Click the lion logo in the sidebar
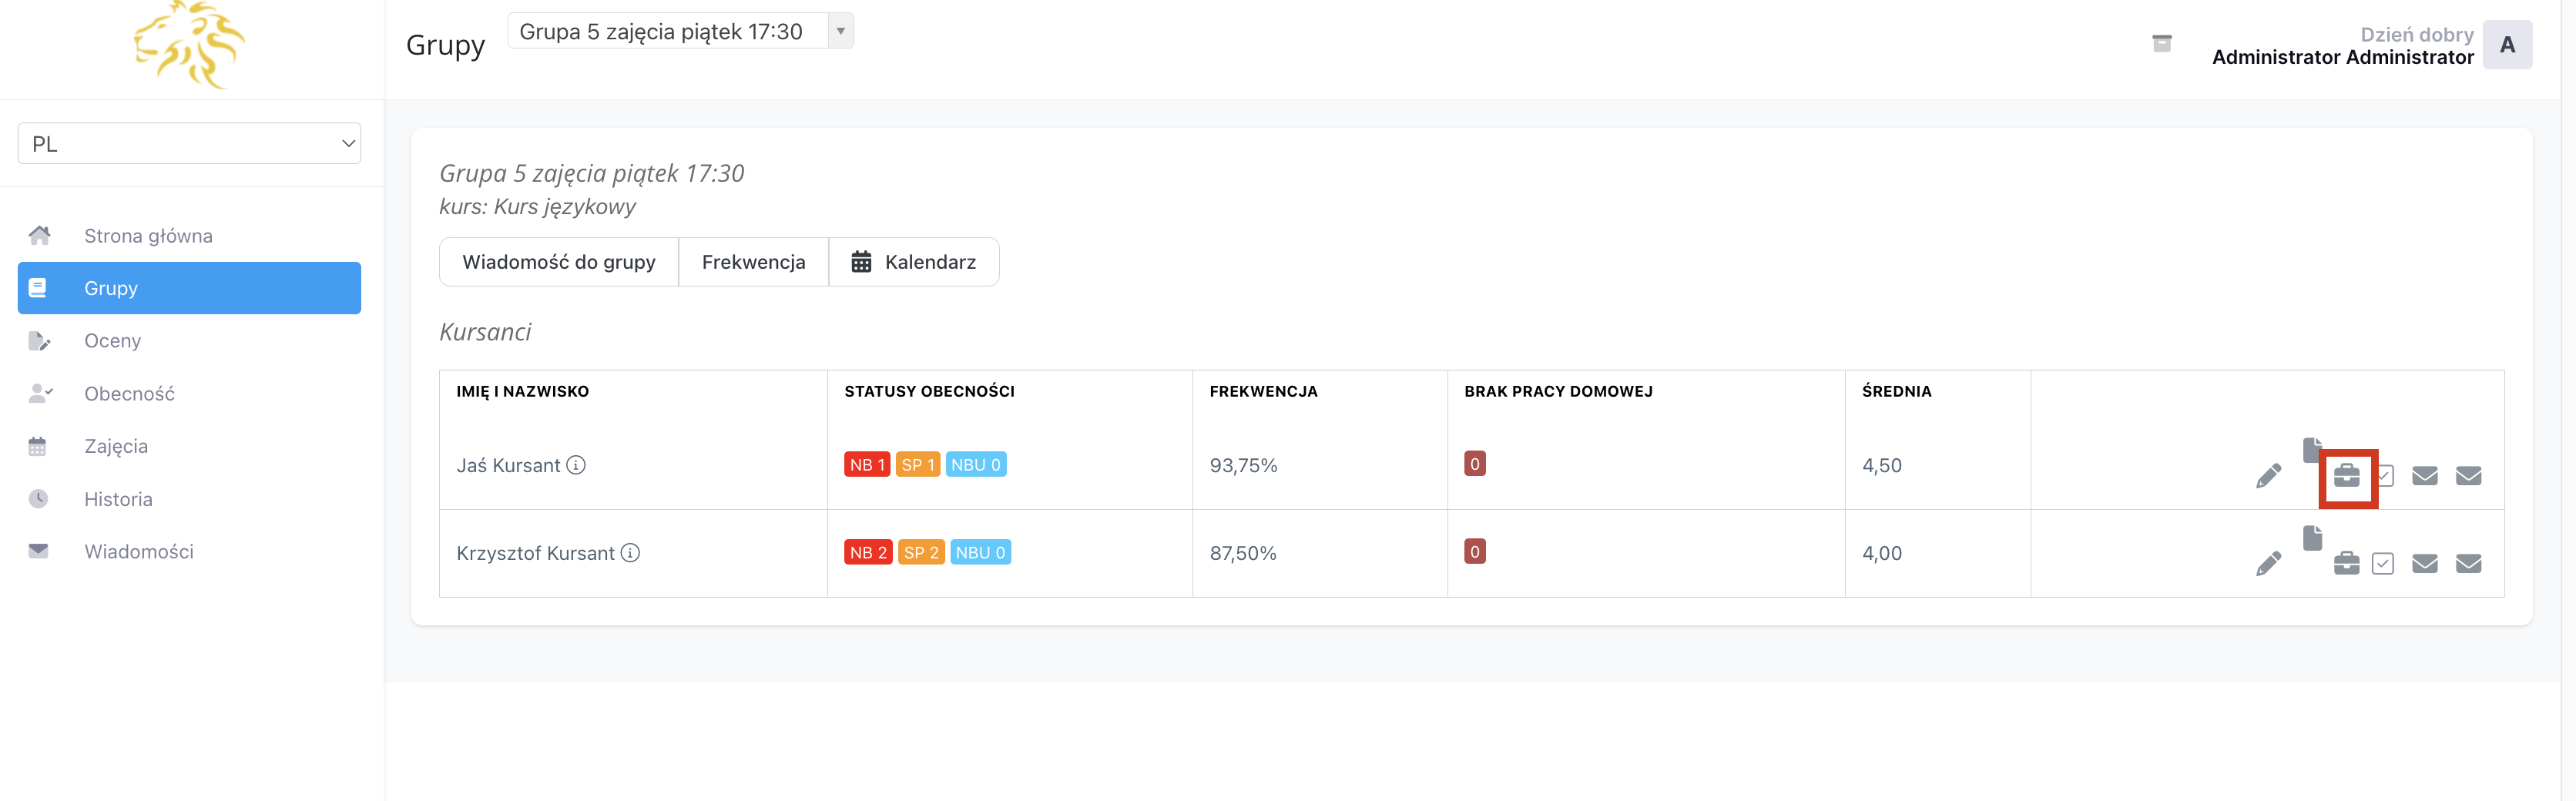Viewport: 2576px width, 801px height. point(189,45)
